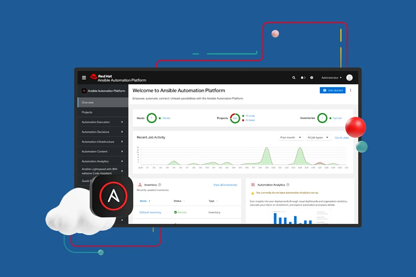416x277 pixels.
Task: Expand Automation Execution in sidebar
Action: pos(103,122)
